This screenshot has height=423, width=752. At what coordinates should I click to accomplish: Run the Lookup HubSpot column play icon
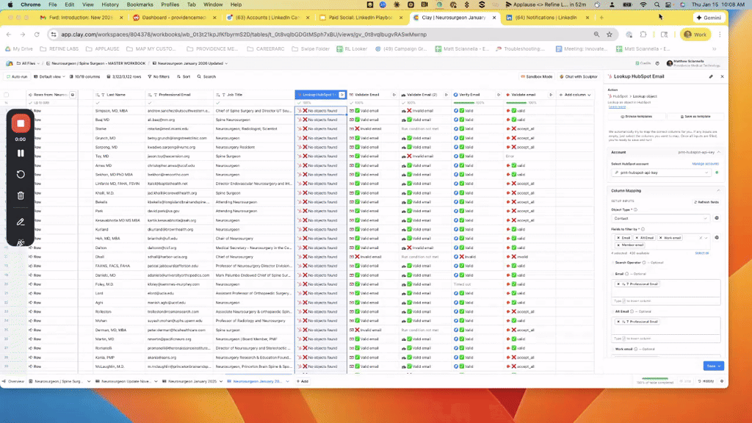click(342, 95)
